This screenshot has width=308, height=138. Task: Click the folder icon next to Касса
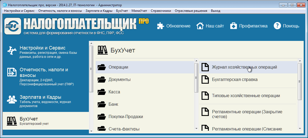tap(102, 92)
